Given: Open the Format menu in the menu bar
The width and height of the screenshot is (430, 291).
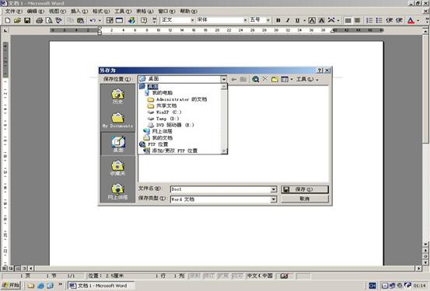Looking at the screenshot, I should 101,11.
